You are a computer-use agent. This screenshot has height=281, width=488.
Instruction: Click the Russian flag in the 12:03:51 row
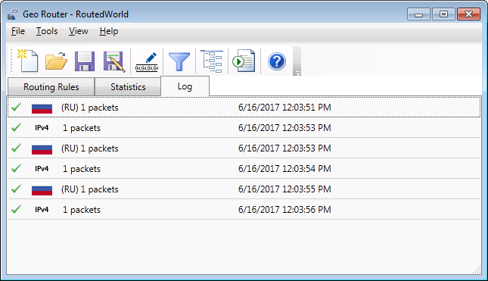click(x=42, y=108)
